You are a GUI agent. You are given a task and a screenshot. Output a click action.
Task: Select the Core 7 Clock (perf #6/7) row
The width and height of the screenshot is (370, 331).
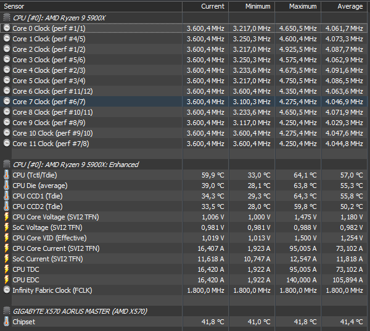pyautogui.click(x=184, y=102)
